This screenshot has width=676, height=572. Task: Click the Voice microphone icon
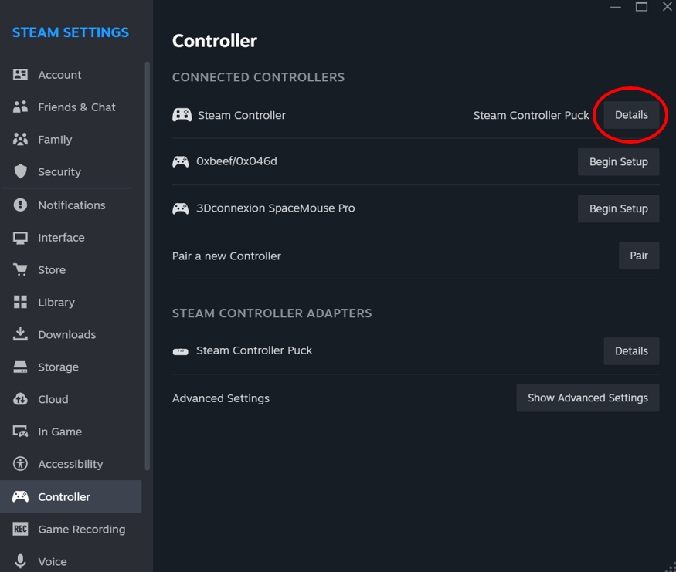[20, 560]
